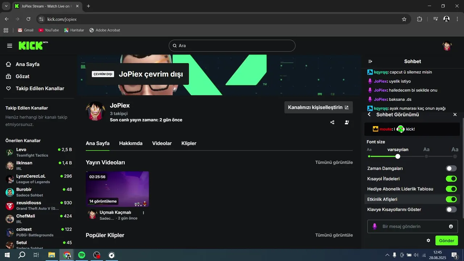
Task: Click the Bir mesaj gönderin input
Action: point(413,227)
